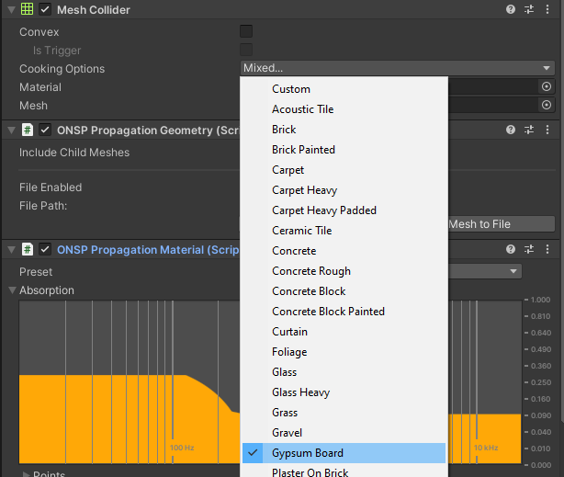Click object picker for Material field
This screenshot has height=477, width=564.
click(x=547, y=86)
